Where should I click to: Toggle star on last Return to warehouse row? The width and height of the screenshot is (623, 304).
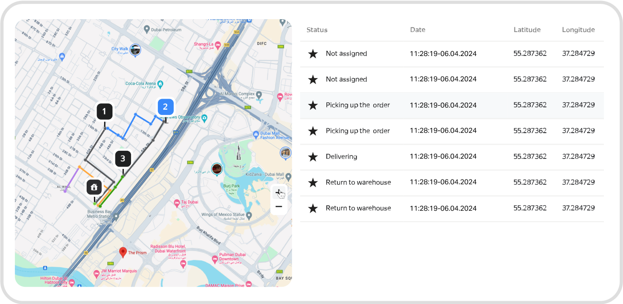point(313,208)
